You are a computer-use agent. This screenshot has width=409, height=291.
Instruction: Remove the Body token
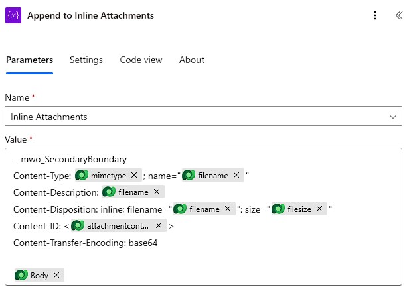pos(56,275)
